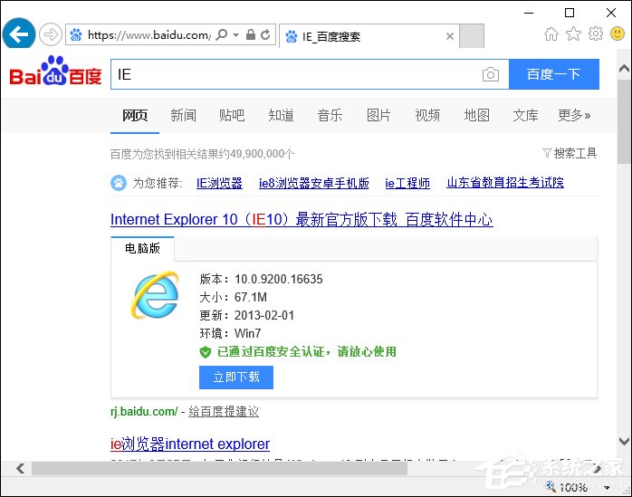Image resolution: width=632 pixels, height=497 pixels.
Task: Open the Tools gear icon
Action: click(595, 34)
